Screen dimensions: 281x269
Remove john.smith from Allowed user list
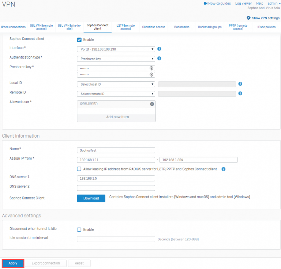coord(152,104)
